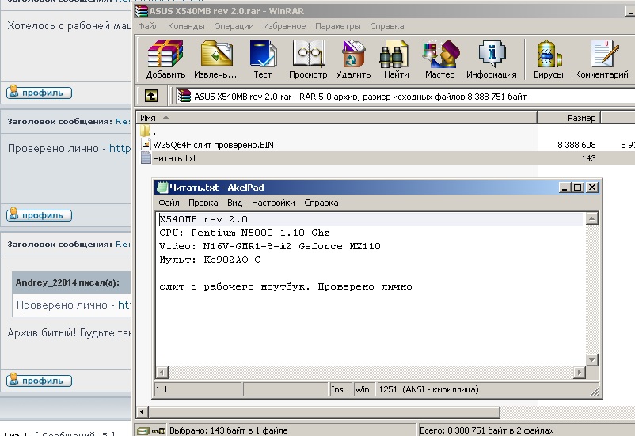
Task: Close the AkelPad window
Action: click(592, 188)
